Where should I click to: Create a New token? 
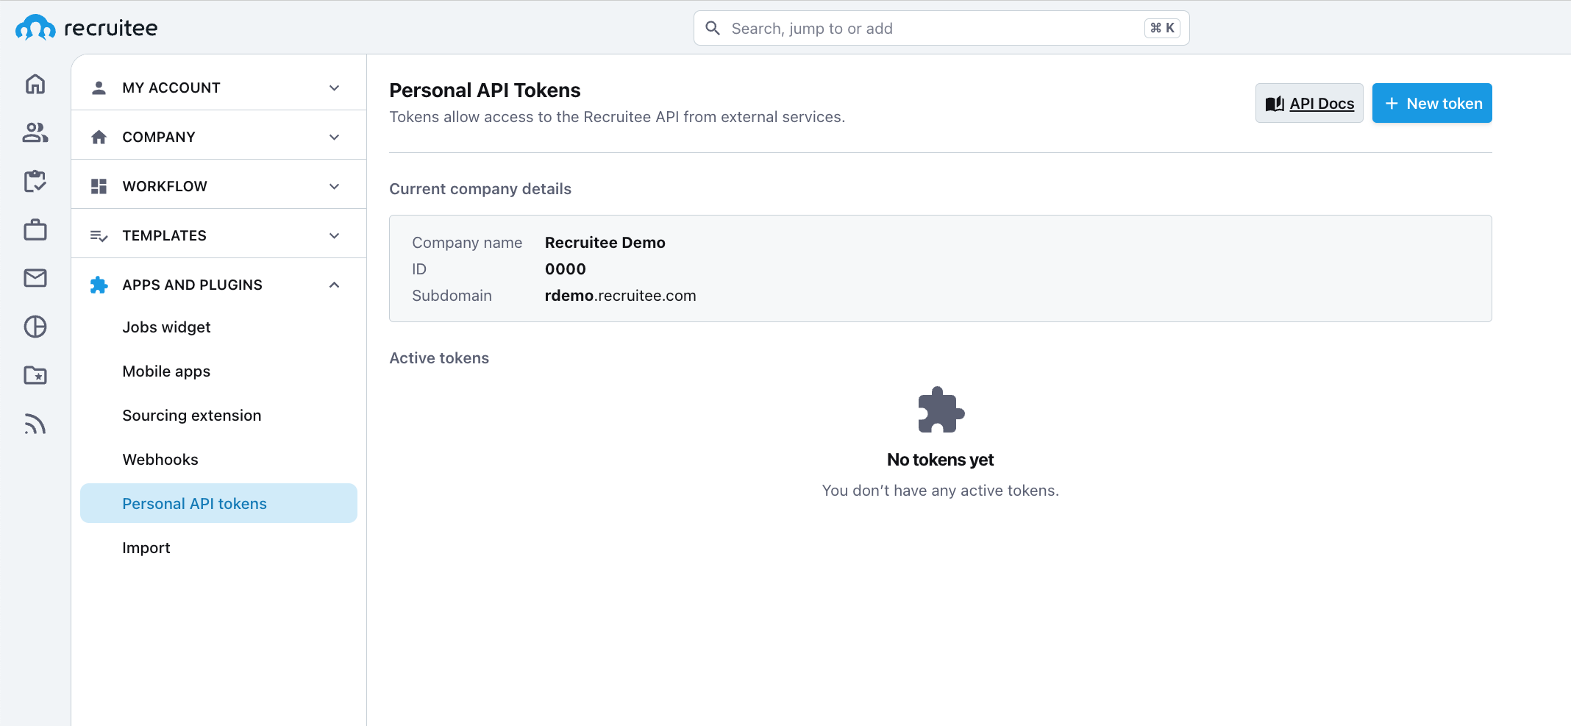[x=1432, y=103]
